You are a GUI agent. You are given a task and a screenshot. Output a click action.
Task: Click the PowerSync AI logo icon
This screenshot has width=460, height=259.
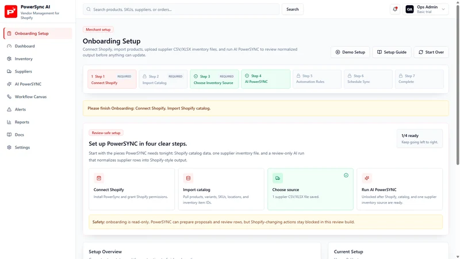tap(11, 12)
